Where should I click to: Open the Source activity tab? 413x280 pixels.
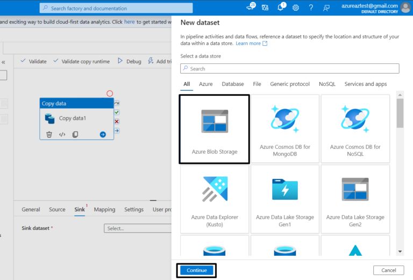pos(57,210)
